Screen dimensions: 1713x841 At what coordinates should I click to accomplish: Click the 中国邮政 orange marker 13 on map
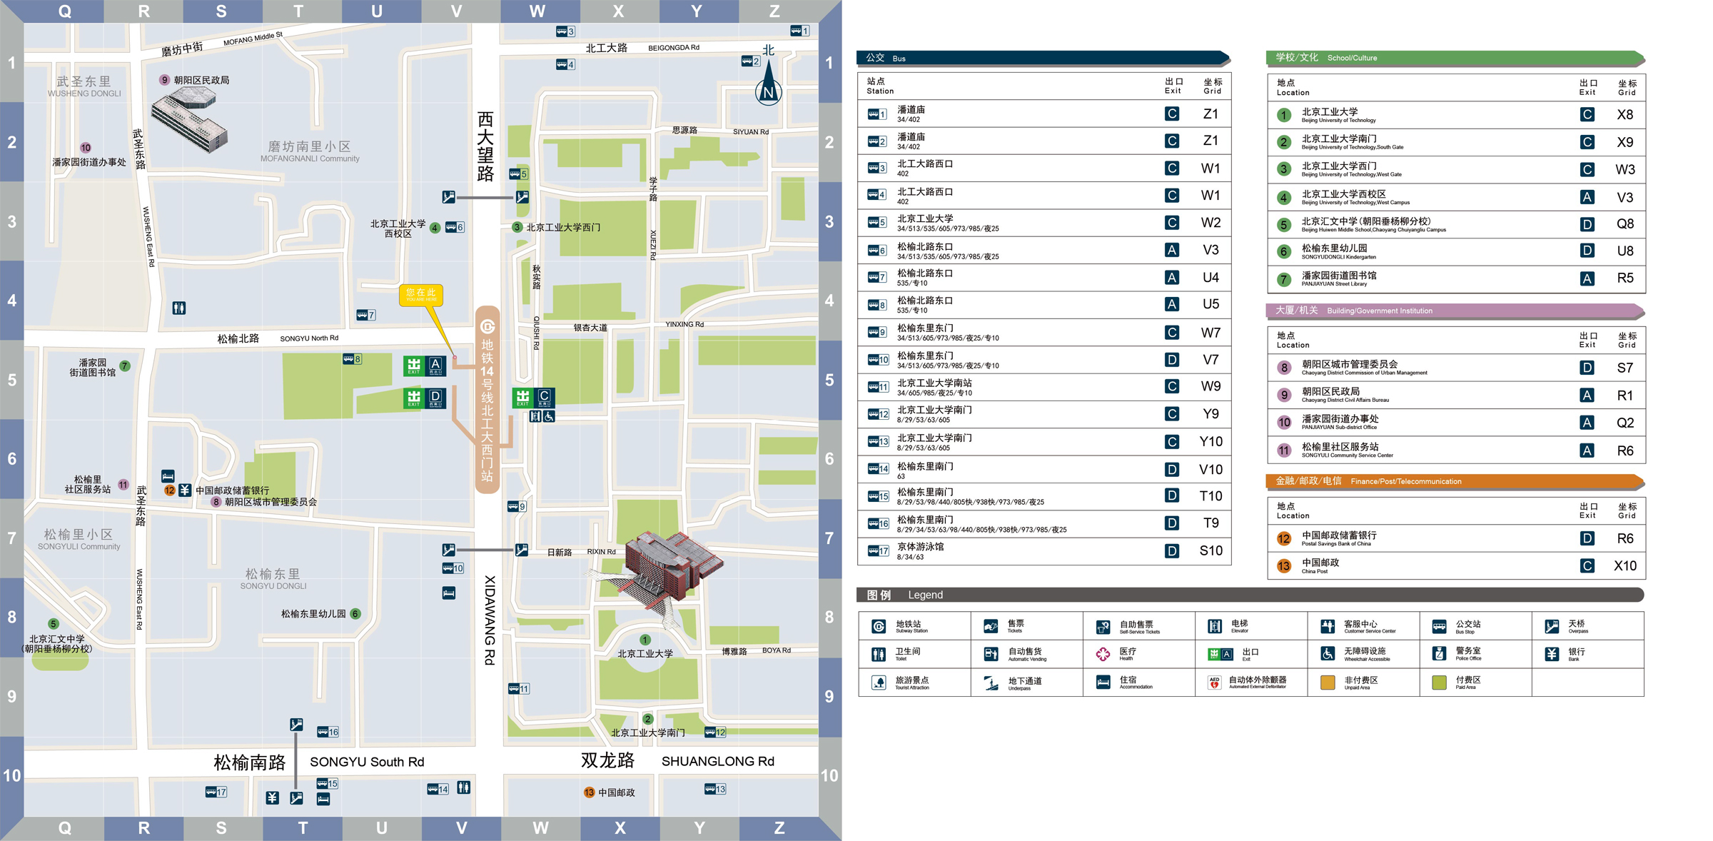tap(589, 792)
